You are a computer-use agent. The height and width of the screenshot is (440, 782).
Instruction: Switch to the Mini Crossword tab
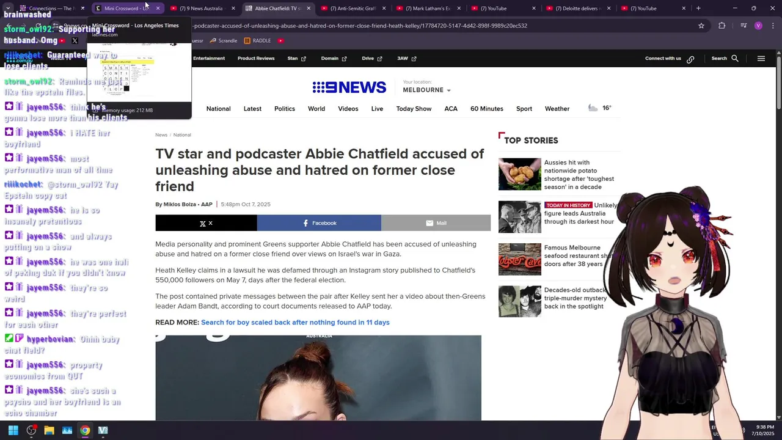coord(127,9)
